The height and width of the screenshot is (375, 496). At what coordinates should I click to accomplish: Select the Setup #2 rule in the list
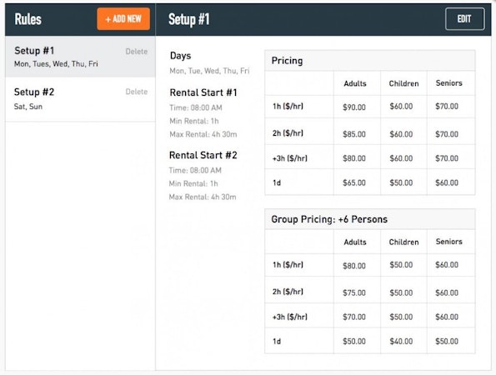pos(80,99)
